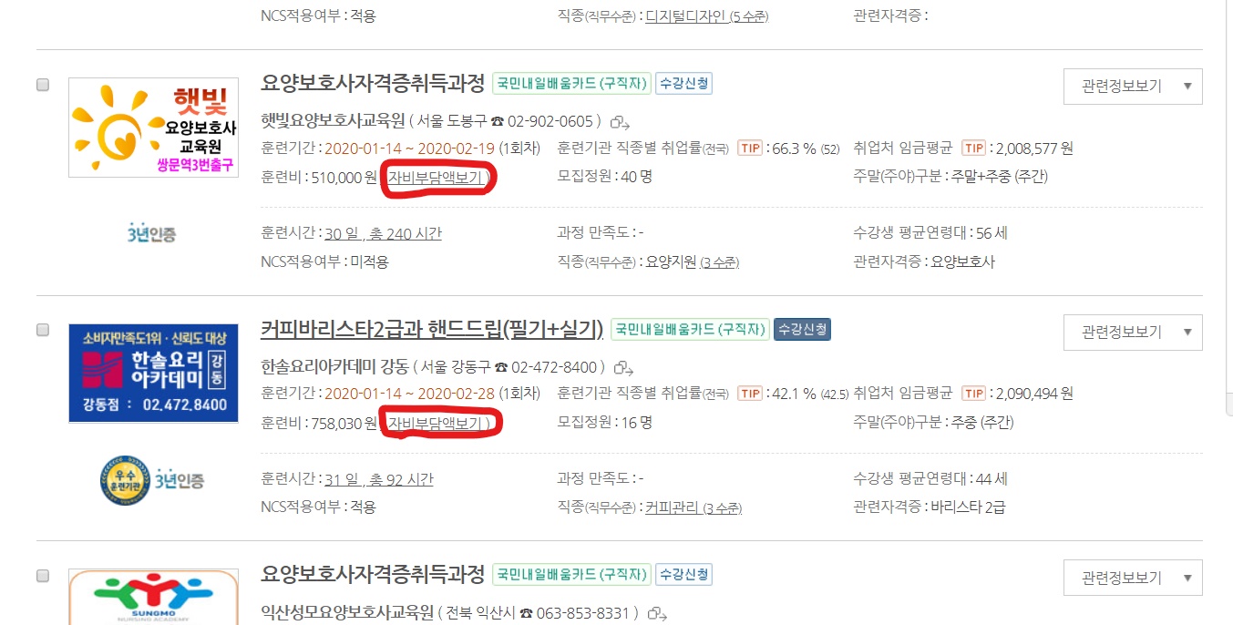Open the copy-link icon beside 한솔요리아카데미 강동 phone number
This screenshot has width=1233, height=625.
click(623, 368)
